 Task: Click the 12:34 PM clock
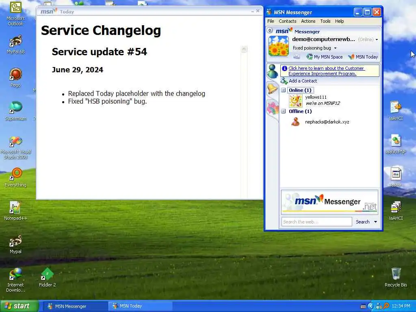[x=401, y=306]
